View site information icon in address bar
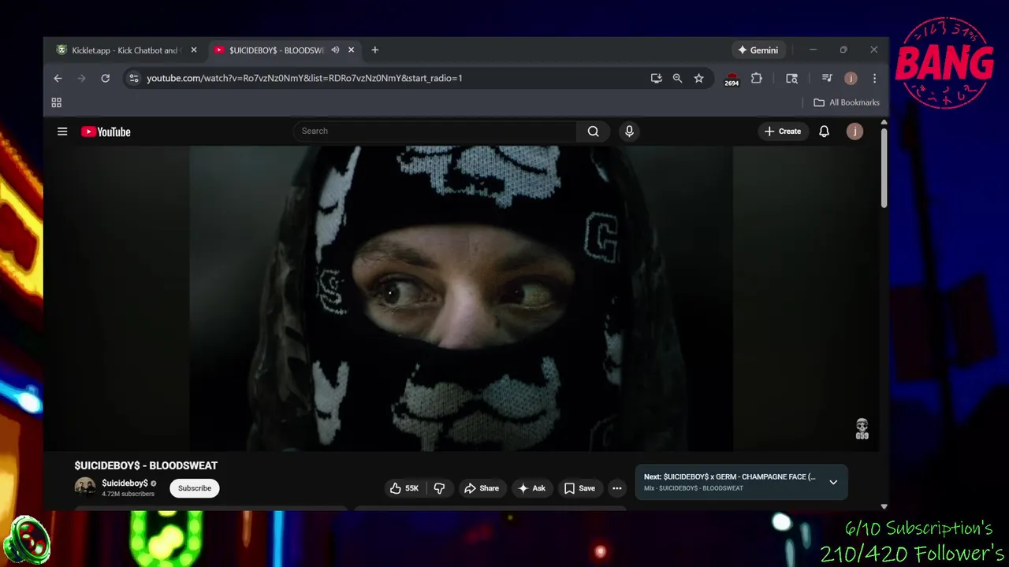The width and height of the screenshot is (1009, 567). pos(133,78)
